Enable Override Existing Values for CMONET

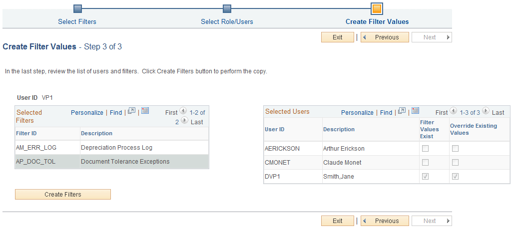[x=455, y=163]
